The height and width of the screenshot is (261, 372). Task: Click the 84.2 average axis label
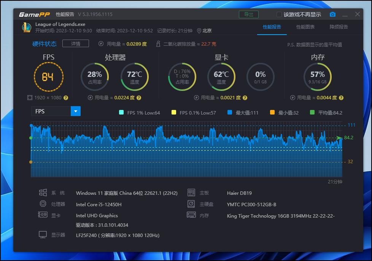[x=348, y=138]
